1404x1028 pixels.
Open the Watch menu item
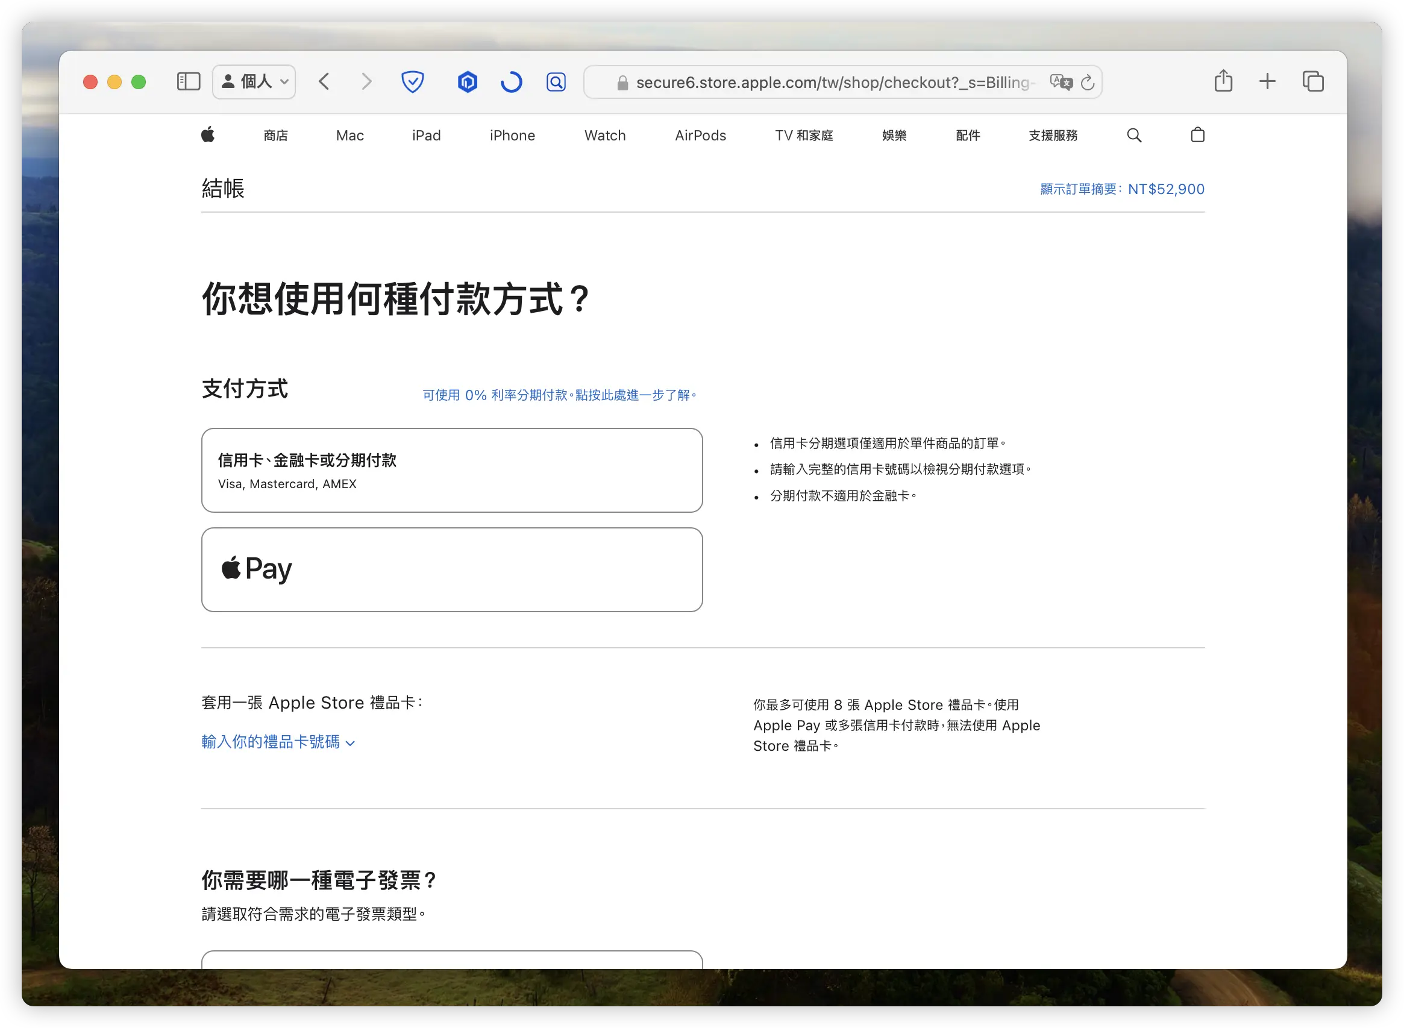[x=605, y=136]
